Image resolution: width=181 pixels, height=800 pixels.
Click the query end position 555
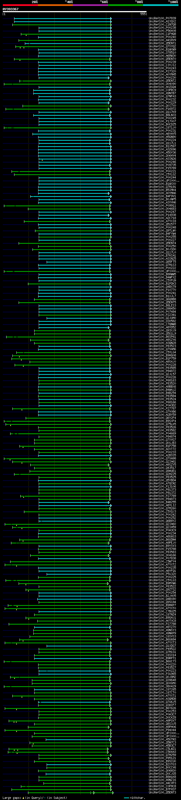(143, 14)
